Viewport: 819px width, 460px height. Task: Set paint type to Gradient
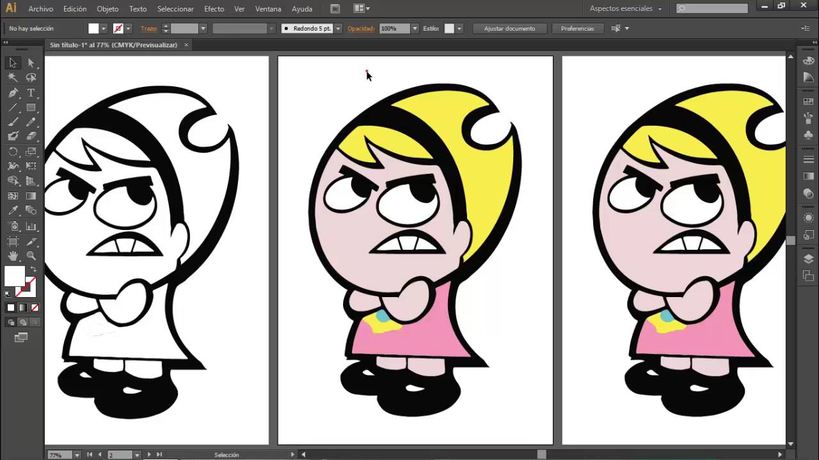click(x=22, y=307)
